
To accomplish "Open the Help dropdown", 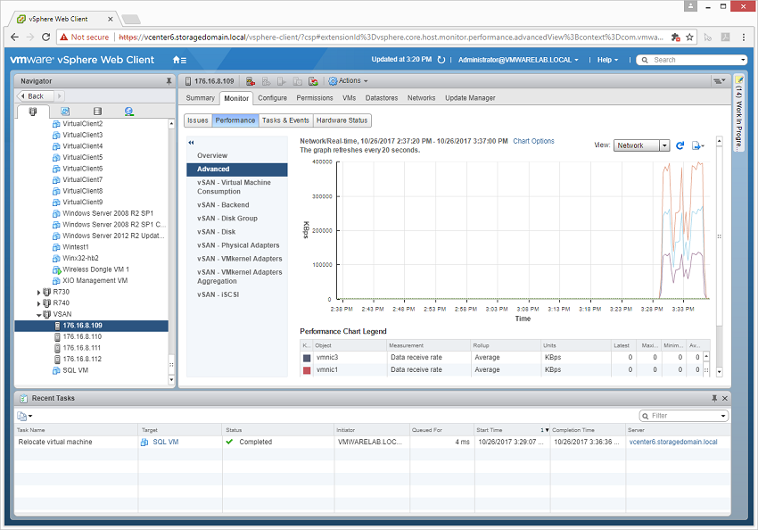I will (x=607, y=60).
